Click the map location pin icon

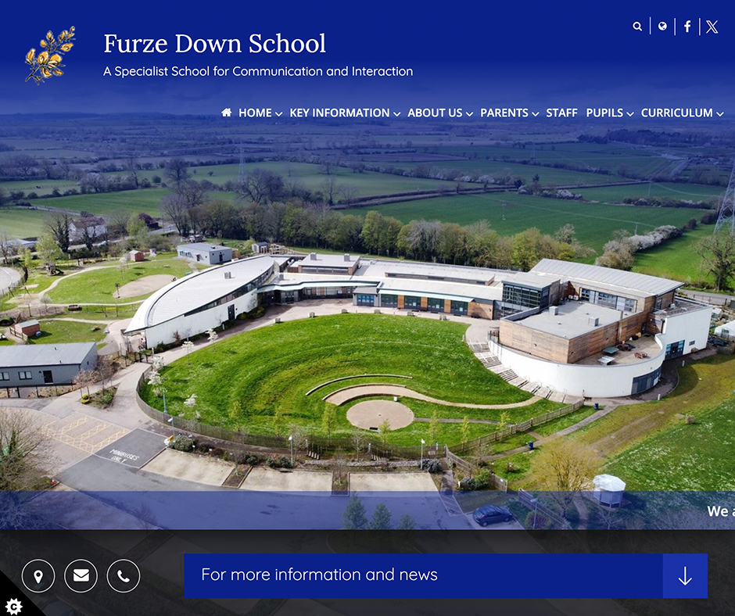pyautogui.click(x=38, y=576)
